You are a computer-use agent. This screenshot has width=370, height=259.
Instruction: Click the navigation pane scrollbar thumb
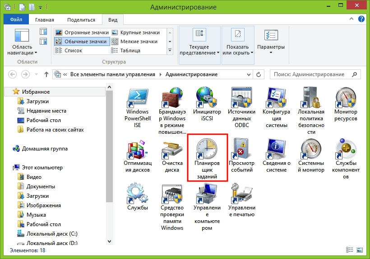pos(109,146)
